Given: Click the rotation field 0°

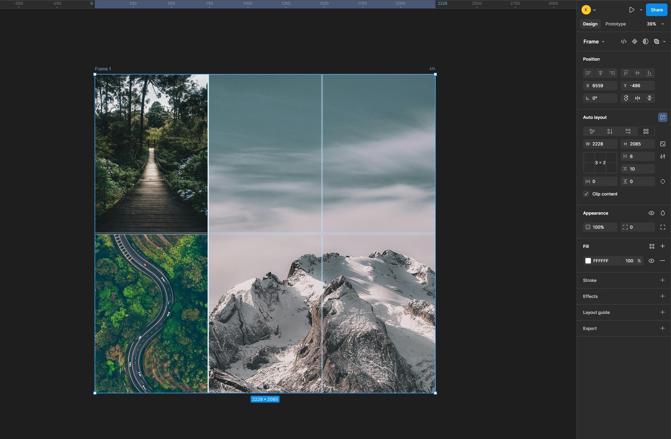Looking at the screenshot, I should point(600,98).
